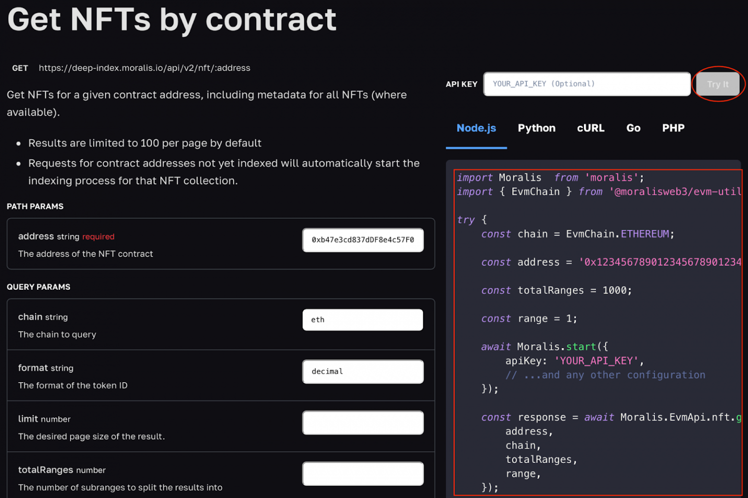Viewport: 748px width, 498px height.
Task: Select the Node.js tab
Action: click(476, 128)
